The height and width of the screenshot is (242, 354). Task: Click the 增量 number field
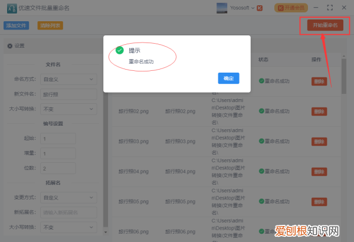58,153
